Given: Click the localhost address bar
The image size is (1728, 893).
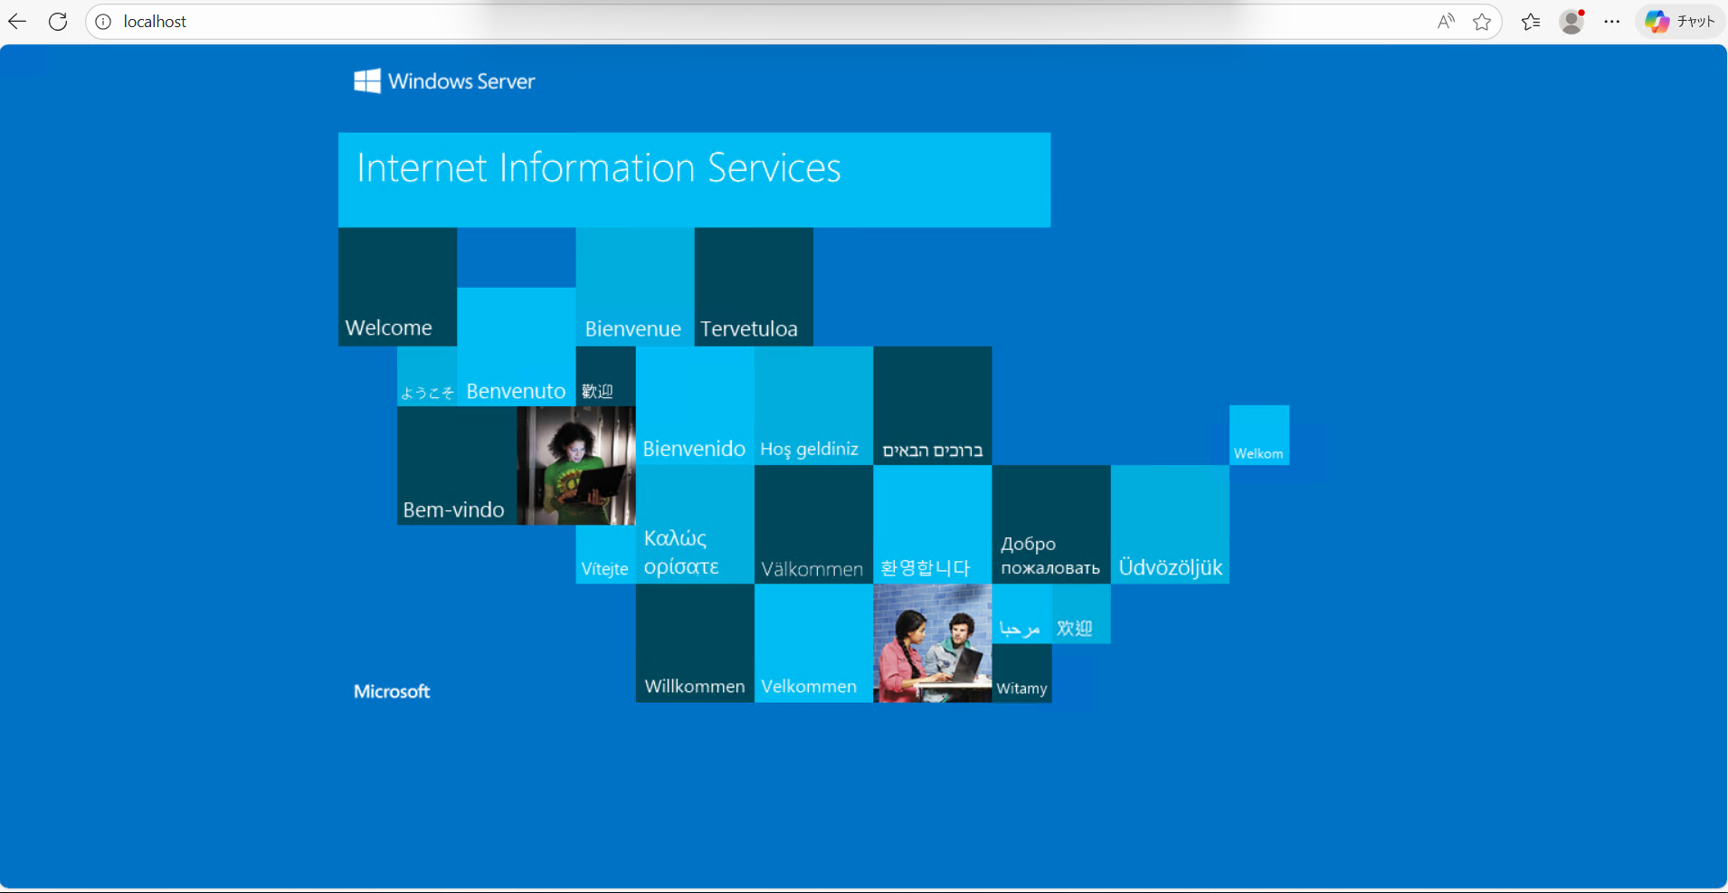Looking at the screenshot, I should pyautogui.click(x=724, y=22).
